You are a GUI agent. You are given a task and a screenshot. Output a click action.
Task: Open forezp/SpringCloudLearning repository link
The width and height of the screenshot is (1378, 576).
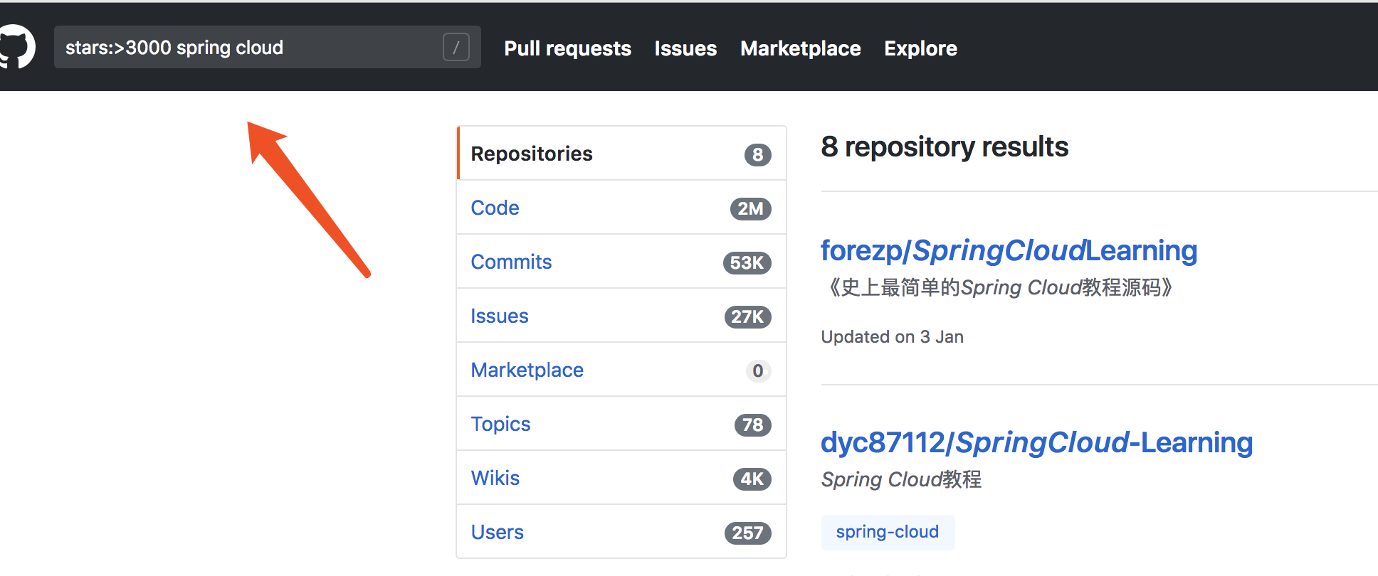point(1008,250)
